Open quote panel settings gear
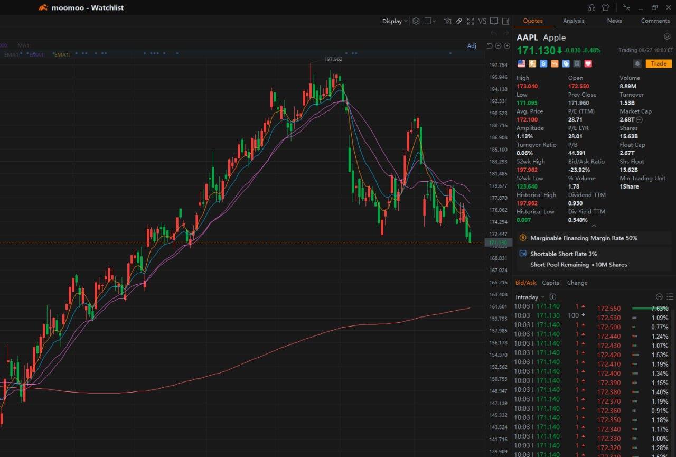 click(667, 36)
